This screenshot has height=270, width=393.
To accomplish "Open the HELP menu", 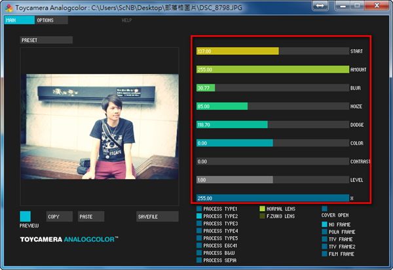I will [126, 20].
